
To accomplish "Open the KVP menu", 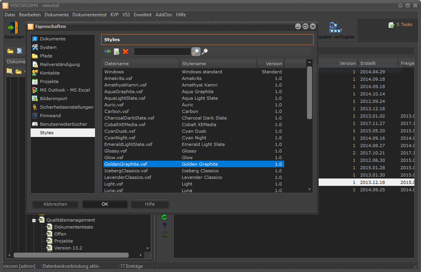I will tap(114, 15).
